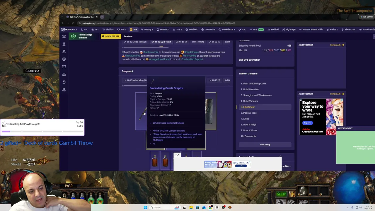The width and height of the screenshot is (375, 211).
Task: Click the Flammability skill link
Action: pos(189,56)
